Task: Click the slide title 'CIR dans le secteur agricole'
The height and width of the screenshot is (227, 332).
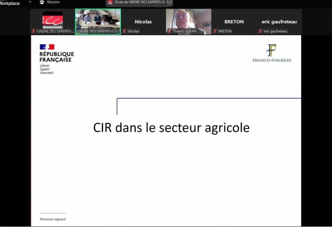Action: pos(171,127)
